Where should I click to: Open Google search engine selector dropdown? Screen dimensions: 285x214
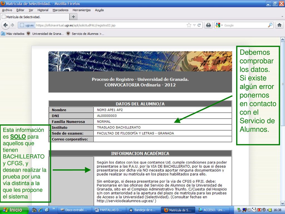[219, 25]
